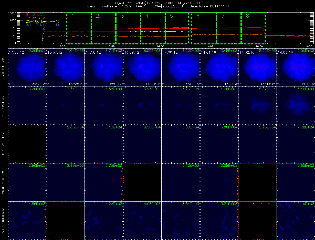Open the 6.0-12.0 keV image labeled 5.46E+04
This screenshot has width=315, height=240.
coord(296,105)
